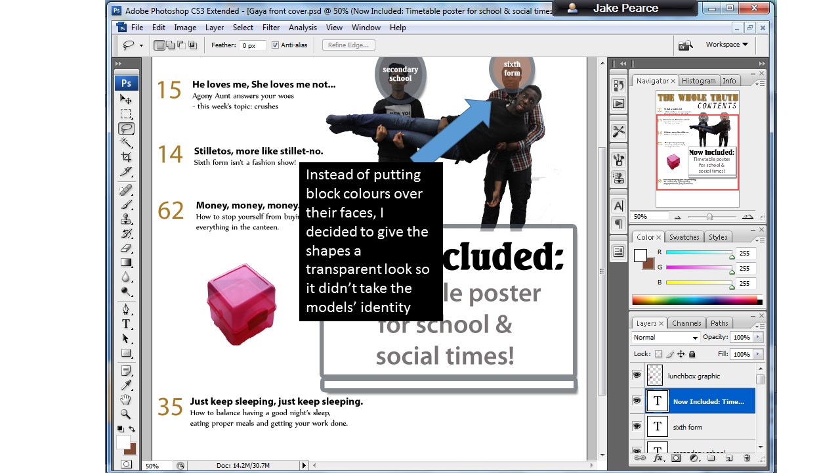This screenshot has height=473, width=840.
Task: Open the Actions panel icon
Action: (x=618, y=104)
